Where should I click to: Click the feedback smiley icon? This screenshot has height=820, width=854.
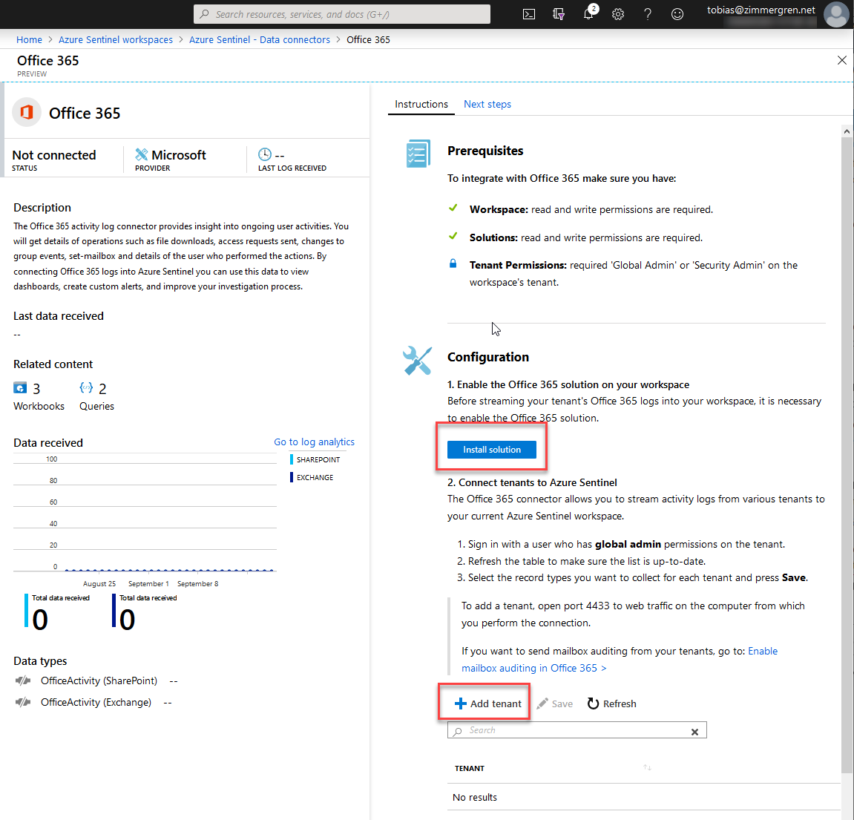677,14
